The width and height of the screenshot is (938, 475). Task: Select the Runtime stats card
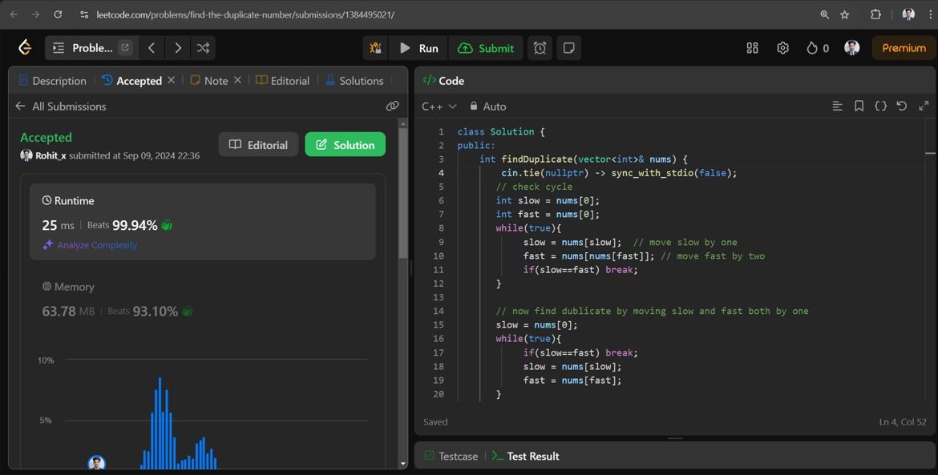[203, 222]
